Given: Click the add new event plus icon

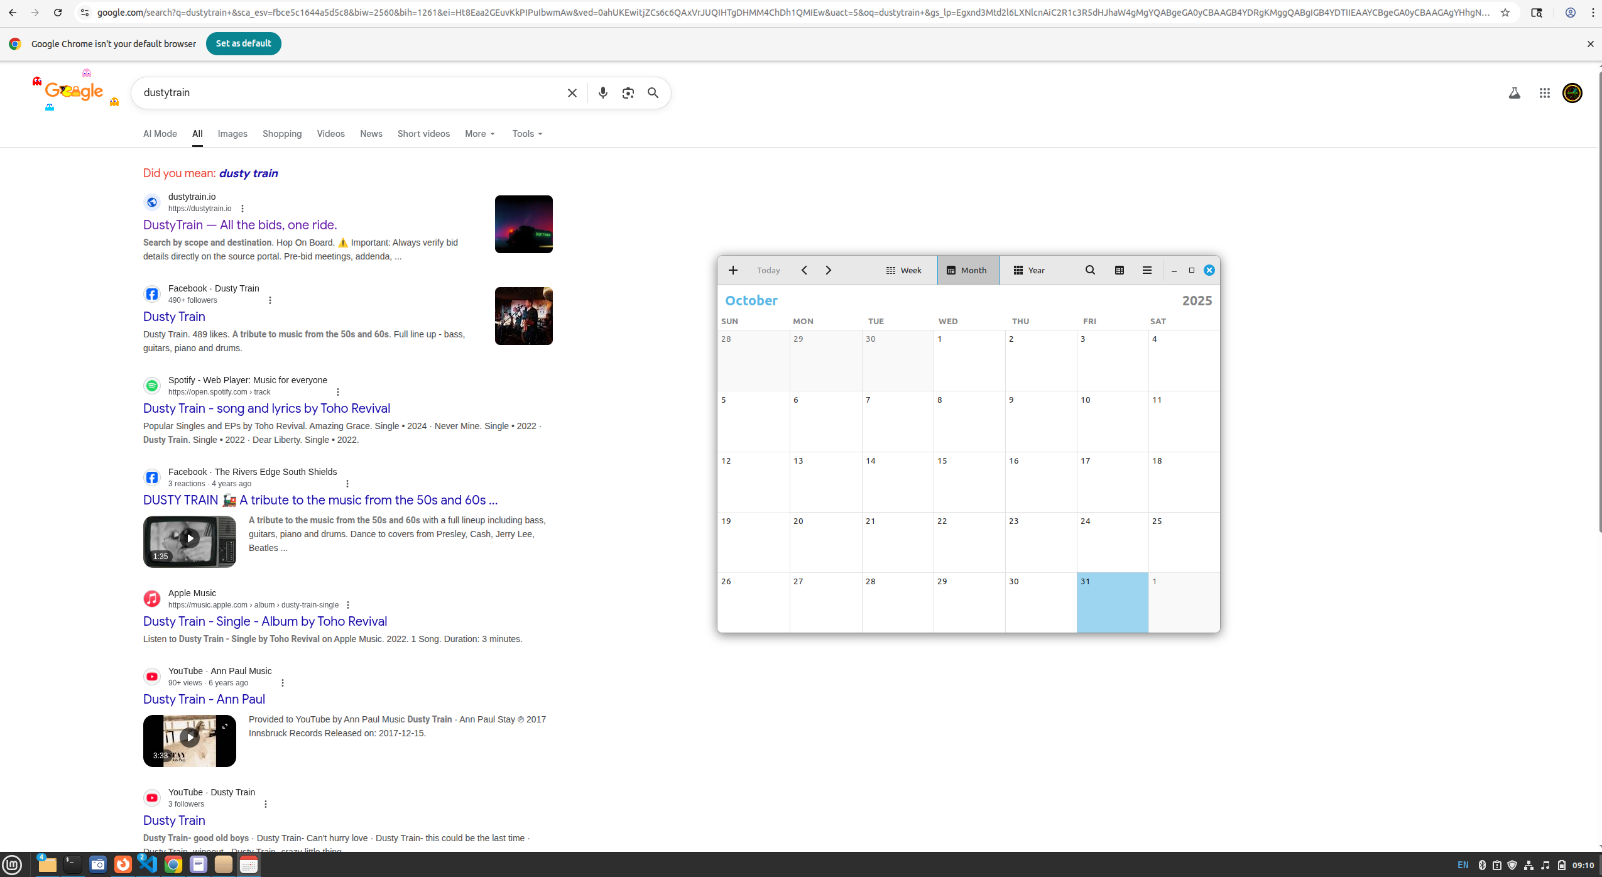Looking at the screenshot, I should click(733, 270).
